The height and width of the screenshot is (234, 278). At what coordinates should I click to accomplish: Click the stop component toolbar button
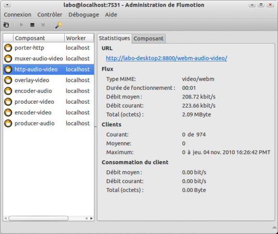[32, 25]
